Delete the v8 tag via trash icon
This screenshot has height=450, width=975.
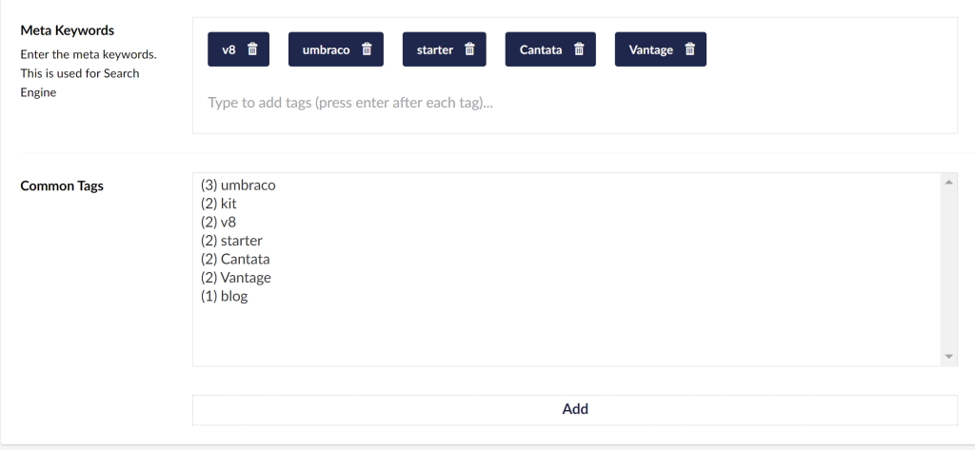coord(252,50)
